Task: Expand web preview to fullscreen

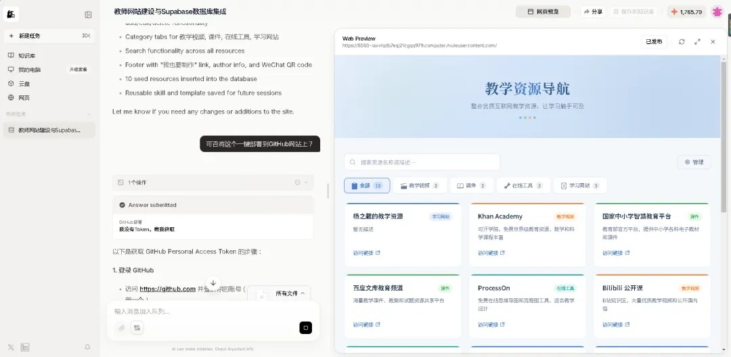Action: pos(697,41)
